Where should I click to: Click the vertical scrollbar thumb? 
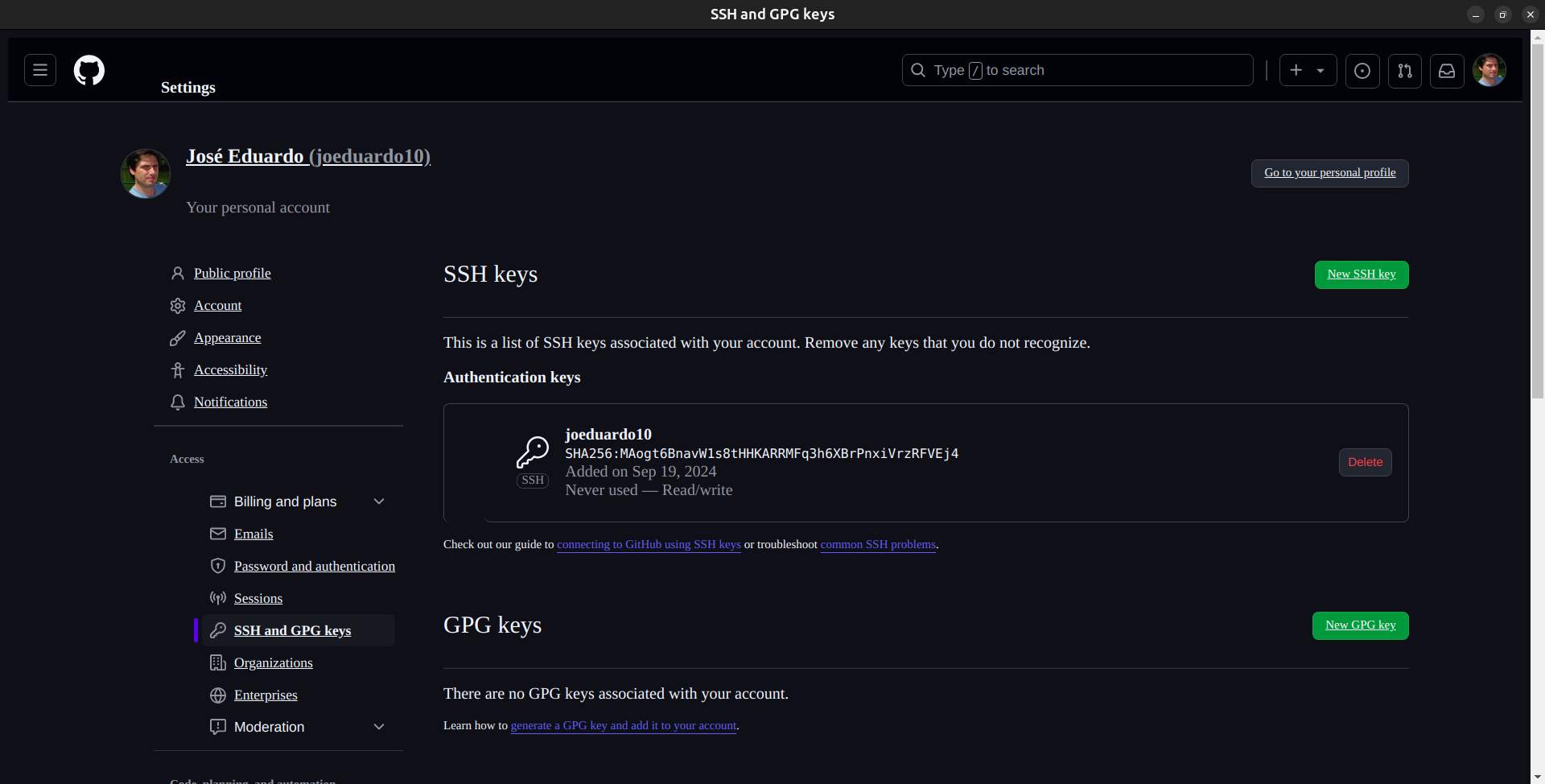[1538, 221]
